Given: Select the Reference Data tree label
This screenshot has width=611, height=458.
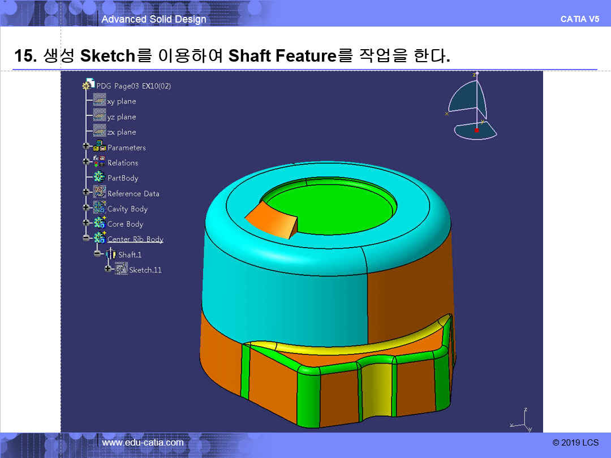Looking at the screenshot, I should coord(134,193).
